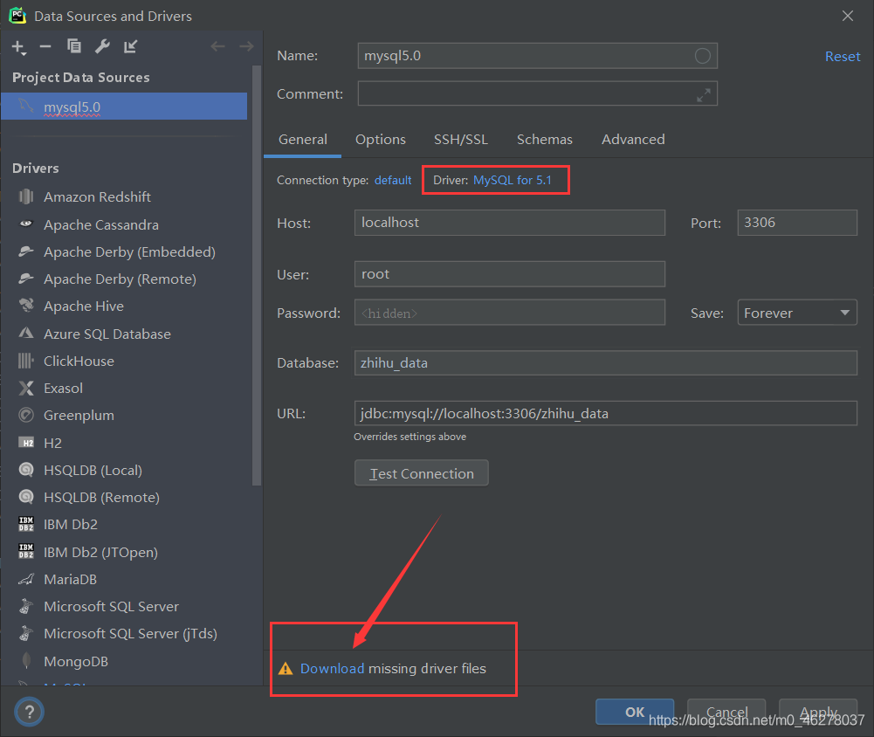Image resolution: width=874 pixels, height=737 pixels.
Task: Click the IBM Db2 driver icon
Action: click(x=25, y=524)
